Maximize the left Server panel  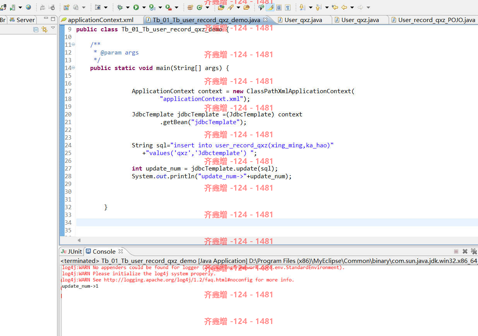point(53,19)
